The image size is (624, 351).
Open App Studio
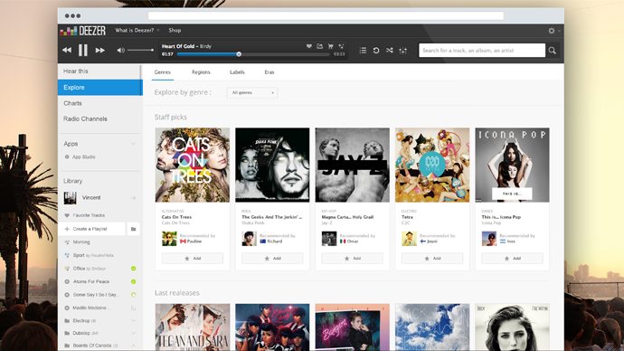83,157
